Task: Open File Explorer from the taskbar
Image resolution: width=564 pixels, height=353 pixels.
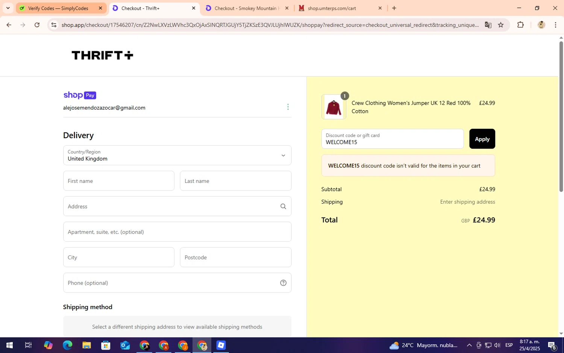Action: click(86, 345)
